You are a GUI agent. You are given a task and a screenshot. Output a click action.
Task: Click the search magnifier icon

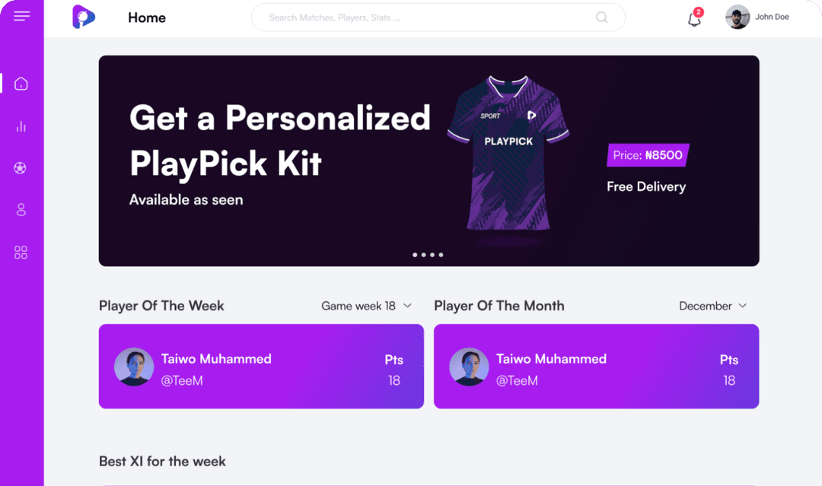(x=601, y=17)
